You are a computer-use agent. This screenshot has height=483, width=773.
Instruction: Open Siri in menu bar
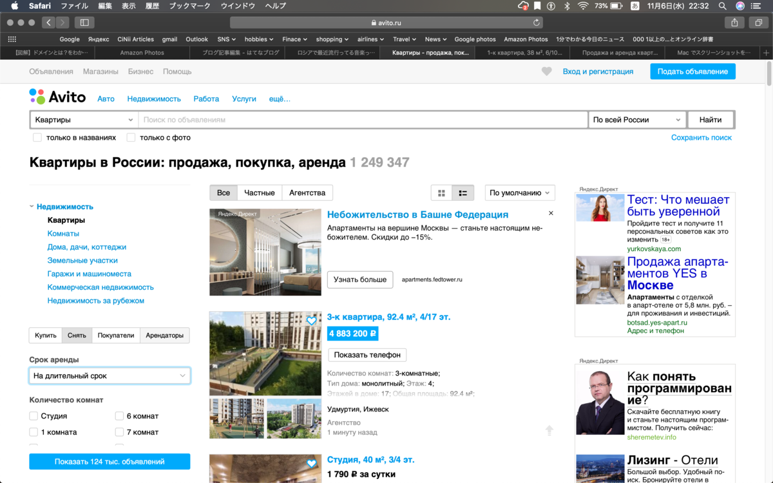[740, 6]
